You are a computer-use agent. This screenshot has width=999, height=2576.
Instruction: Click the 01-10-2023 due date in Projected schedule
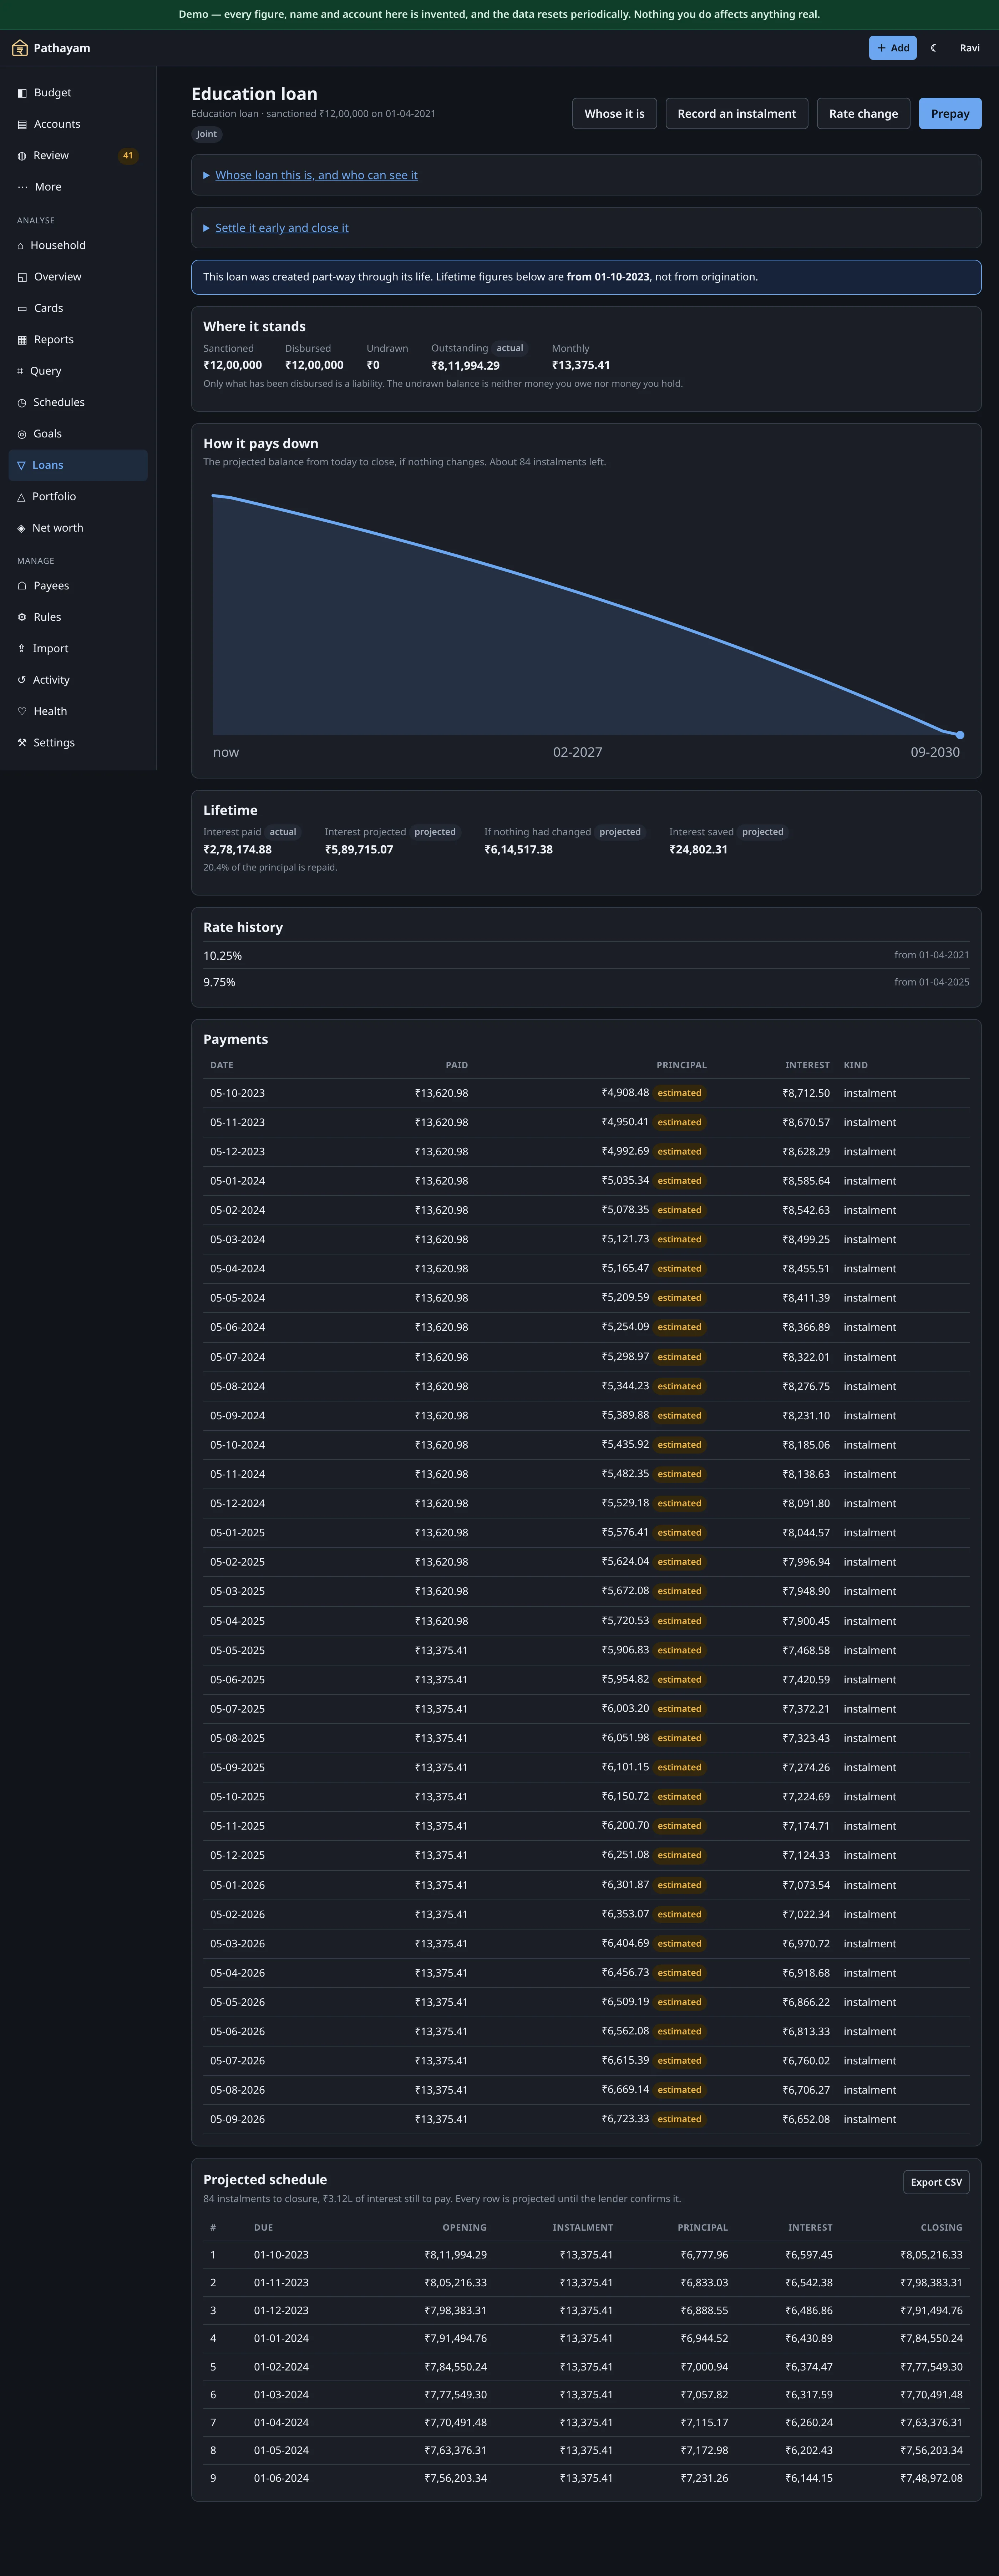pyautogui.click(x=281, y=2255)
